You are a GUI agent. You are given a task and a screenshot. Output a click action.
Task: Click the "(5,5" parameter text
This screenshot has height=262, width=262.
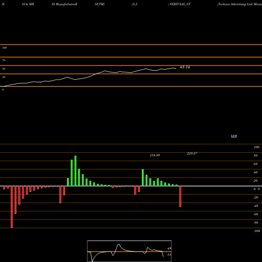(135, 4)
